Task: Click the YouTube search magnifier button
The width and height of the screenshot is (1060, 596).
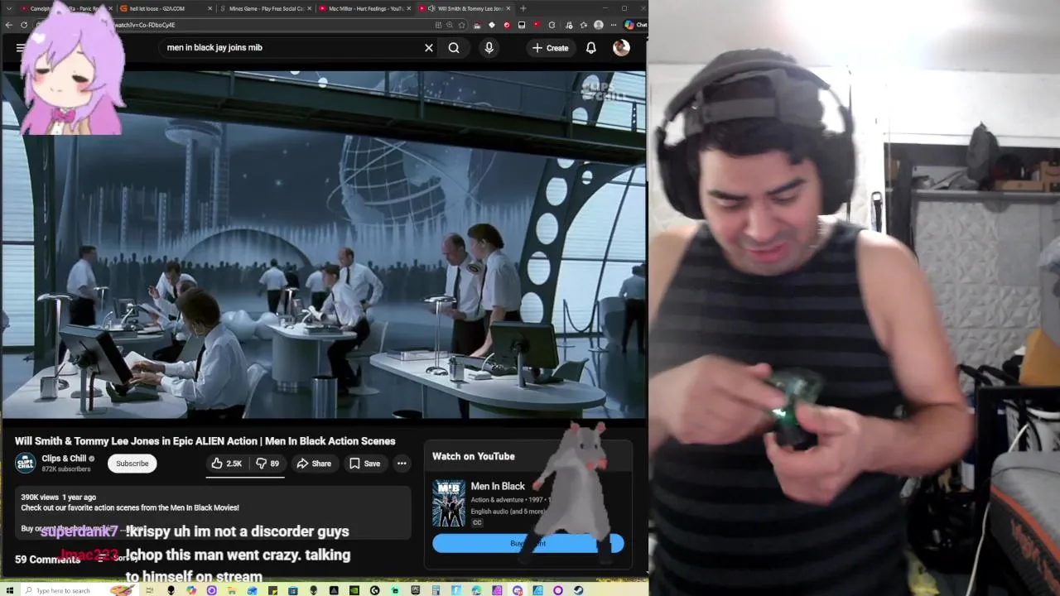Action: [x=454, y=48]
